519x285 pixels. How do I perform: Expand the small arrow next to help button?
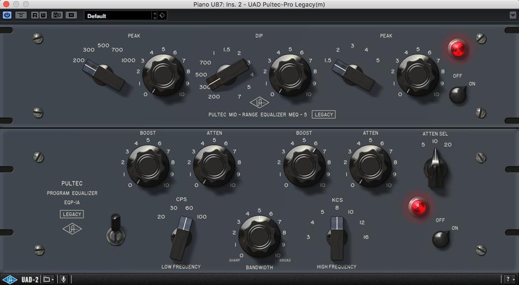514,280
